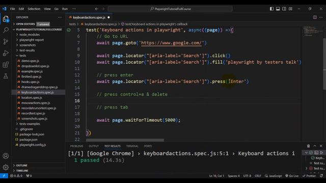Click the ports forwarded count in status bar
326x183 pixels.
tap(29, 176)
